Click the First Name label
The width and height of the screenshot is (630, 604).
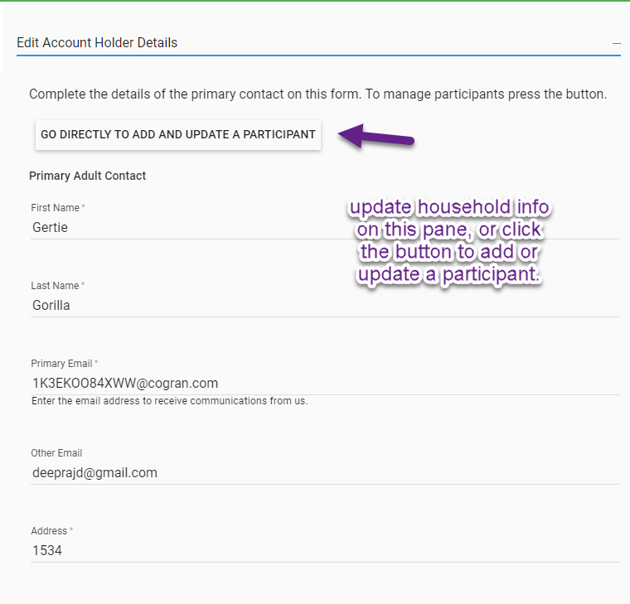(55, 208)
